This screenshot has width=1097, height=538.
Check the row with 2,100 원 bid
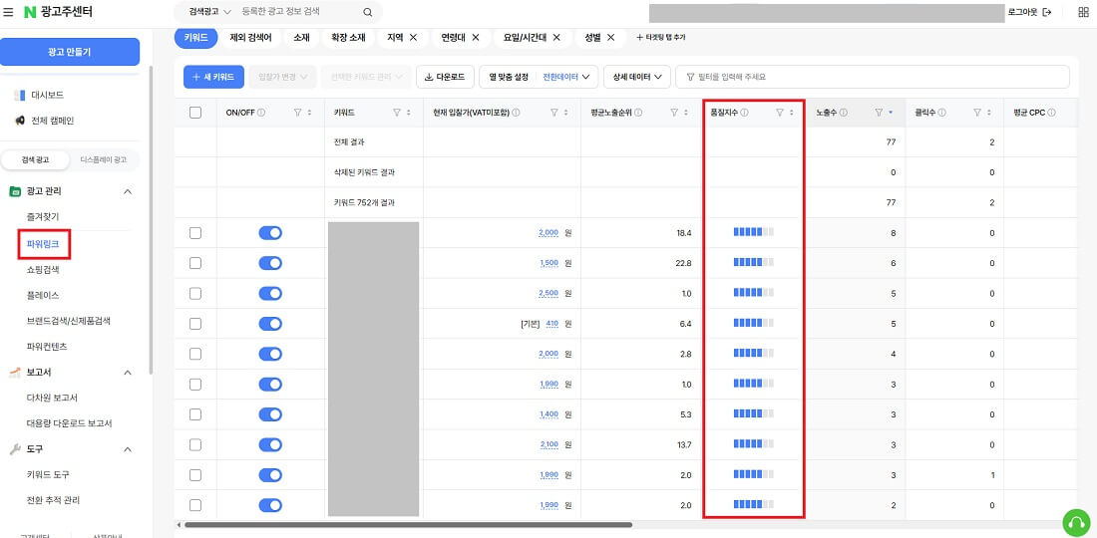coord(195,445)
